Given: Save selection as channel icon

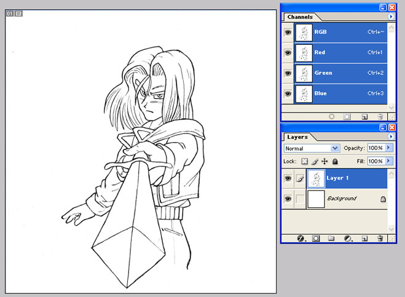Looking at the screenshot, I should click(x=347, y=116).
